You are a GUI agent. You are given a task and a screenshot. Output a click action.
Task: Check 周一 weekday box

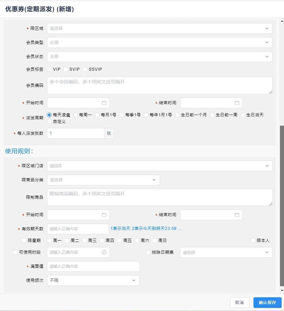click(49, 241)
